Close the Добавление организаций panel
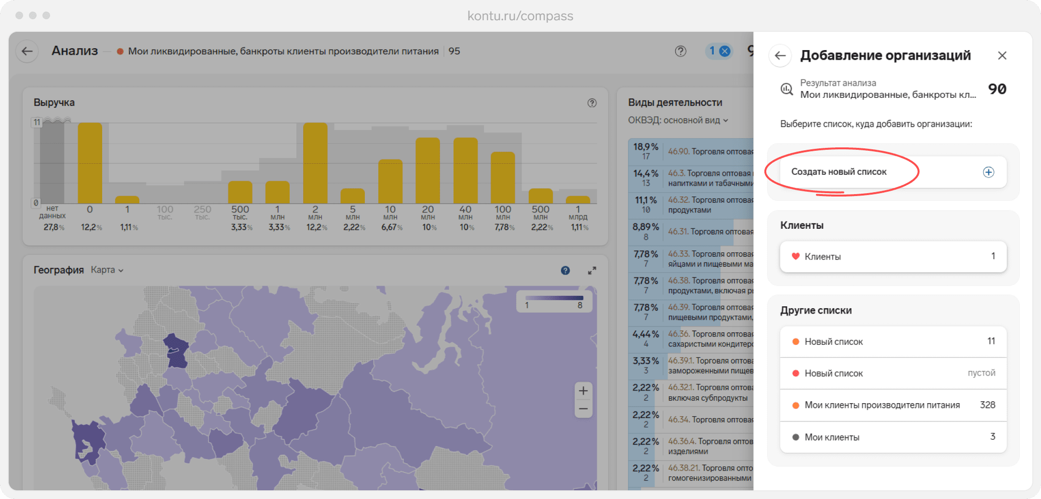Image resolution: width=1041 pixels, height=499 pixels. (1002, 56)
